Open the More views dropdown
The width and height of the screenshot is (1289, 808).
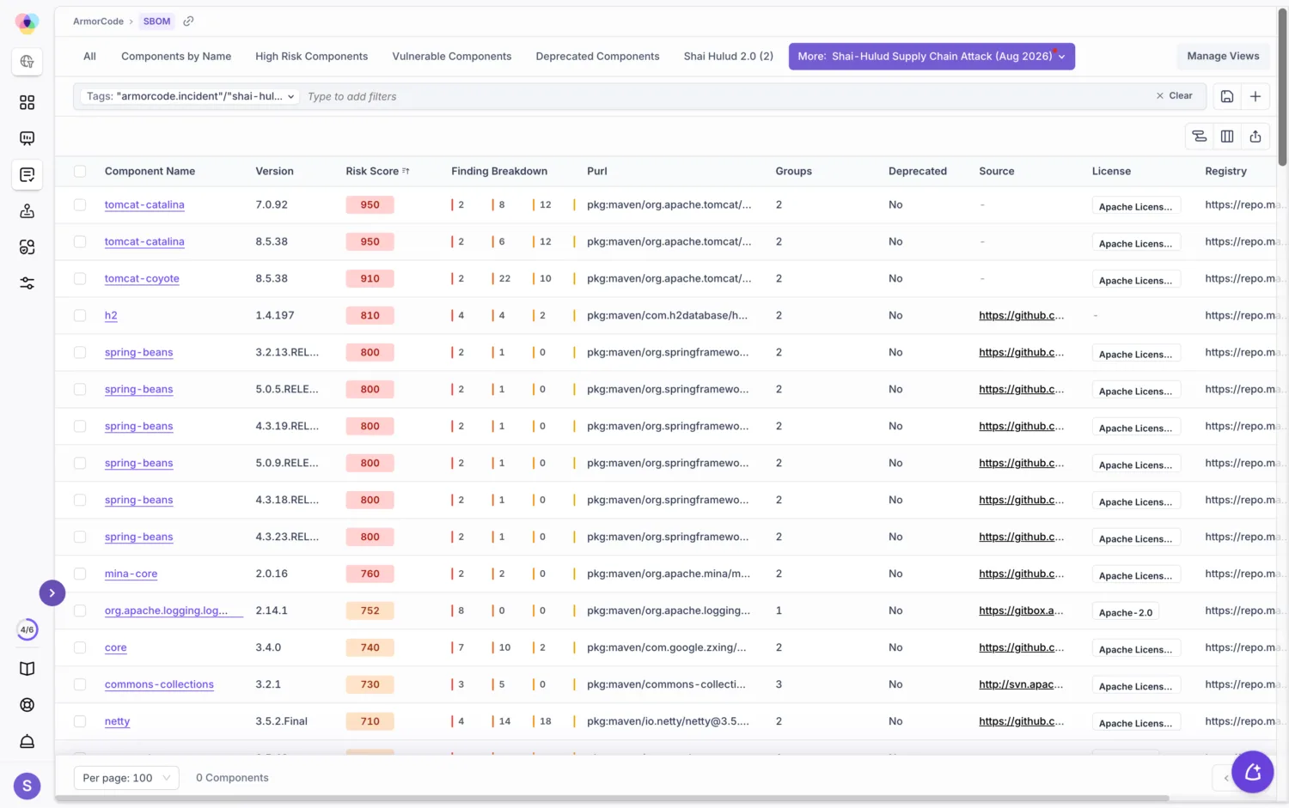pos(932,57)
